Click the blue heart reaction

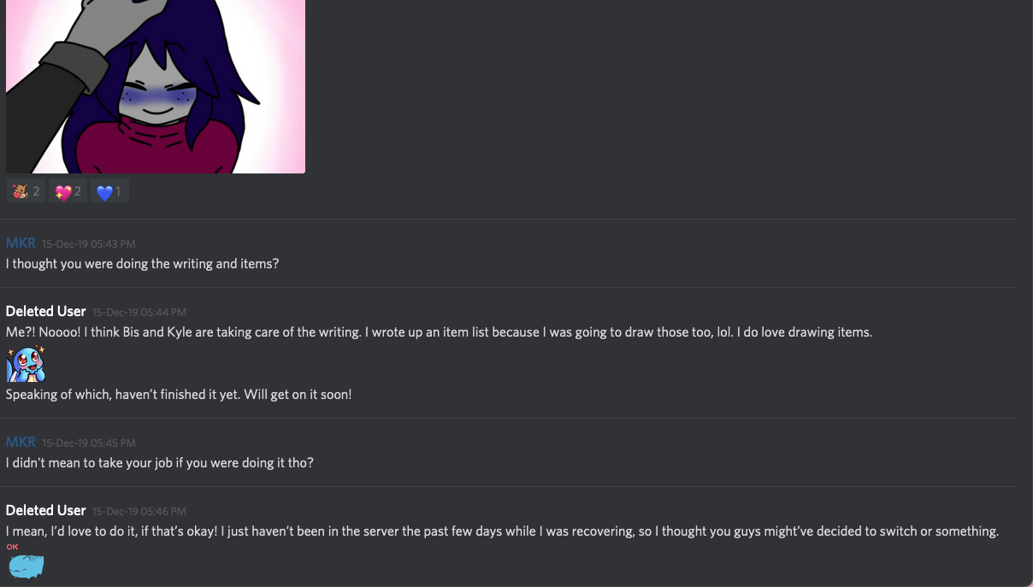pos(109,191)
